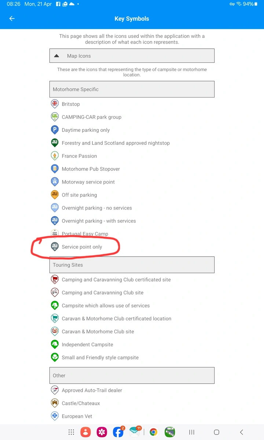Tap the Overnight parking - with services label
Viewport: 264px width, 440px height.
tap(99, 221)
